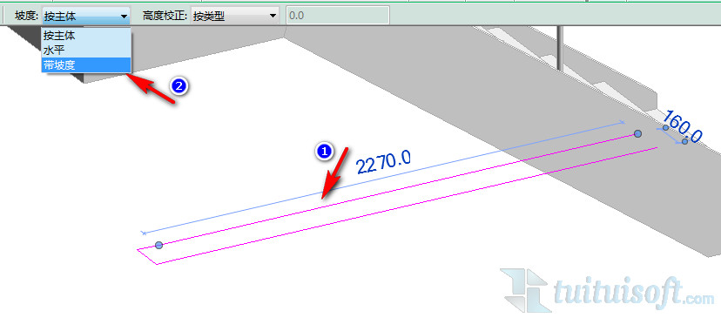Viewport: 721px width, 318px height.
Task: Click the tuituisoft logo icon
Action: [525, 291]
